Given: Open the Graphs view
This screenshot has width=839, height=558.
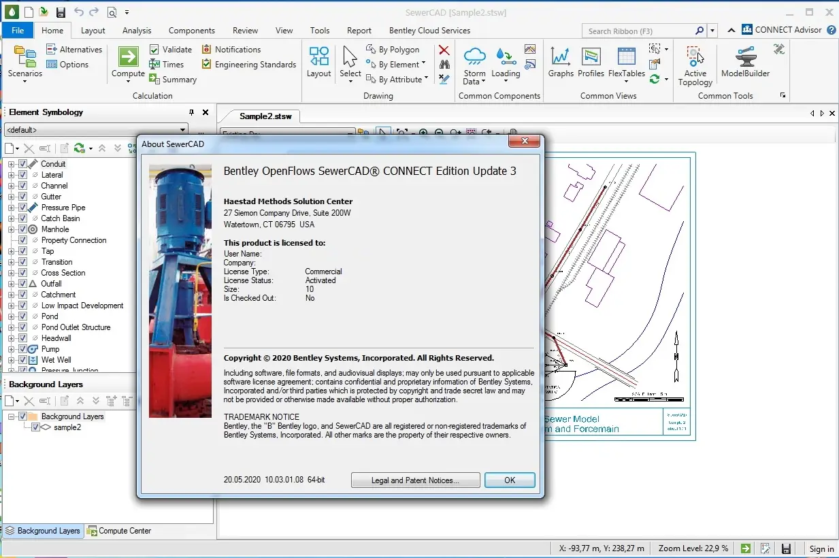Looking at the screenshot, I should pyautogui.click(x=561, y=63).
